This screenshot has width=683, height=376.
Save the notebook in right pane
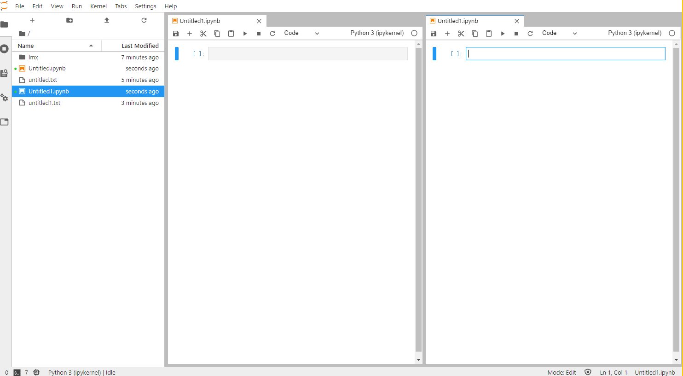click(x=434, y=34)
